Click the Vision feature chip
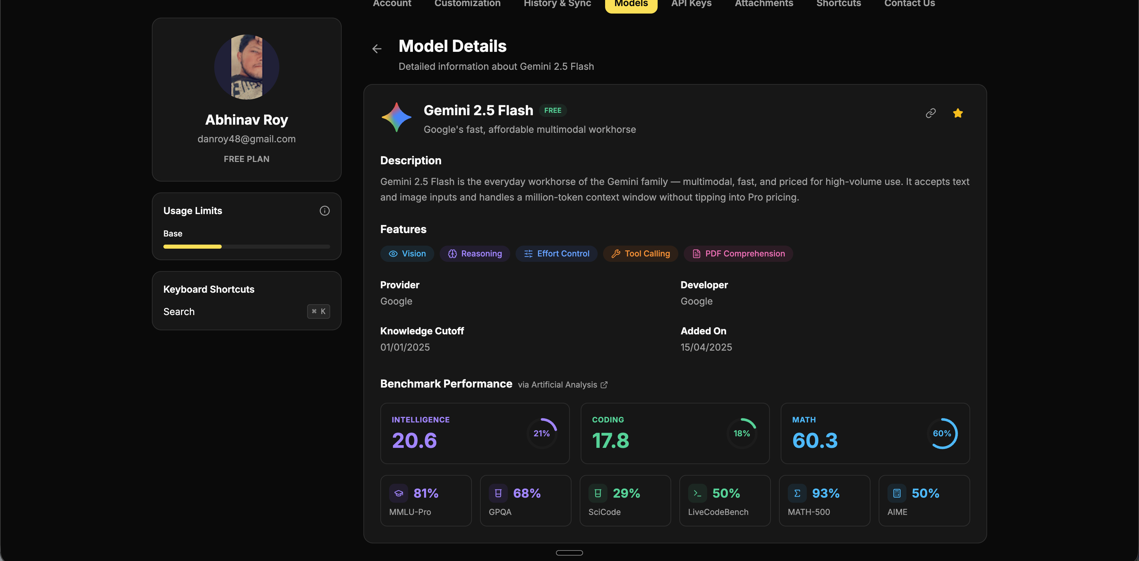This screenshot has width=1139, height=561. click(x=407, y=253)
